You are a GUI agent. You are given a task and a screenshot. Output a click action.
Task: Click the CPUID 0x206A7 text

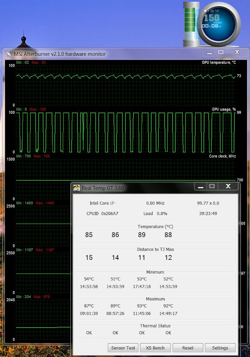(102, 214)
